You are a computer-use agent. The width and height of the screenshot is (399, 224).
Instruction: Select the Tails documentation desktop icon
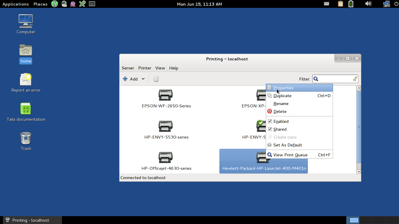point(26,112)
